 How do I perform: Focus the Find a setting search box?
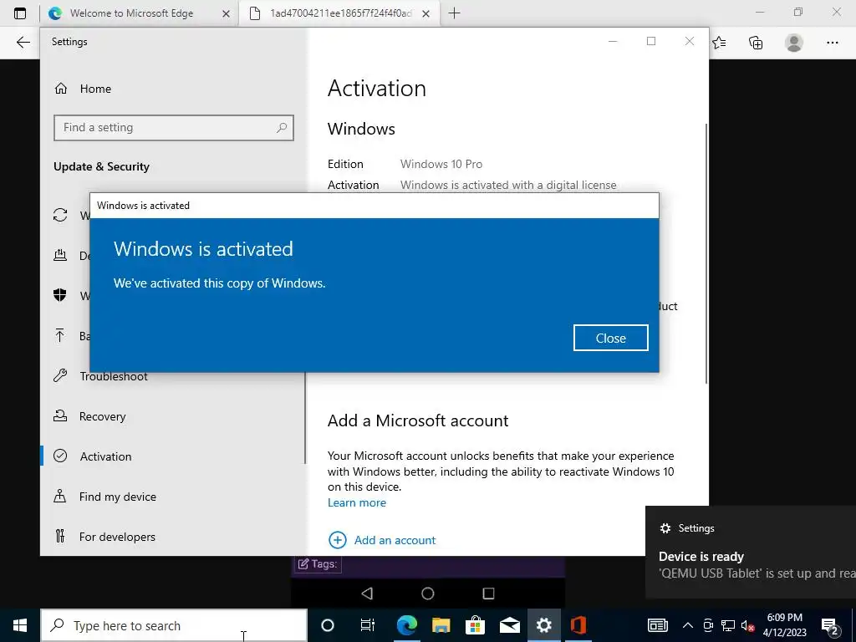click(174, 128)
